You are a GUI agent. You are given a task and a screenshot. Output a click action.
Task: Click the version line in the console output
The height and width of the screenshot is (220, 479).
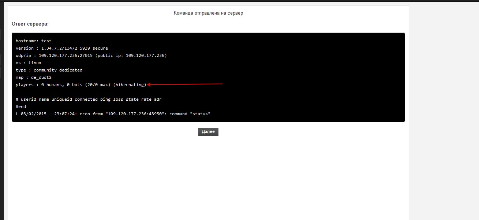(61, 48)
